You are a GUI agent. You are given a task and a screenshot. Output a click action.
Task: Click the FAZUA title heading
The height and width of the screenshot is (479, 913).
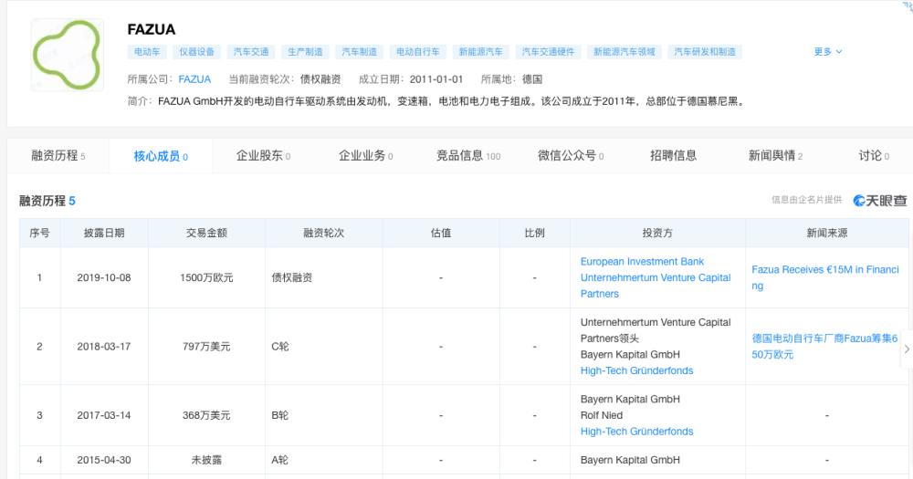click(151, 29)
